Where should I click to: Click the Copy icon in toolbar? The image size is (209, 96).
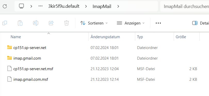5,23
